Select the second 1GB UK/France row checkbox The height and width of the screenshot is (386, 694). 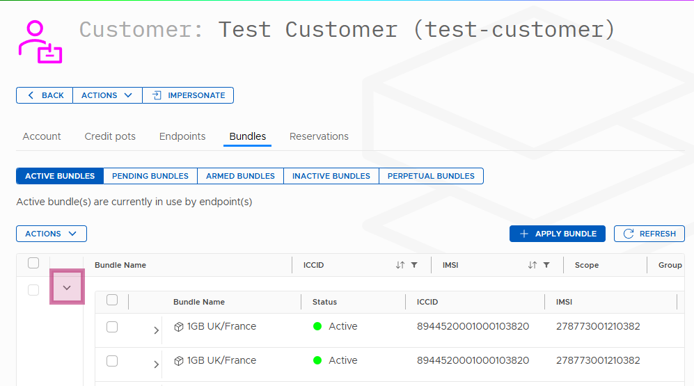coord(112,361)
